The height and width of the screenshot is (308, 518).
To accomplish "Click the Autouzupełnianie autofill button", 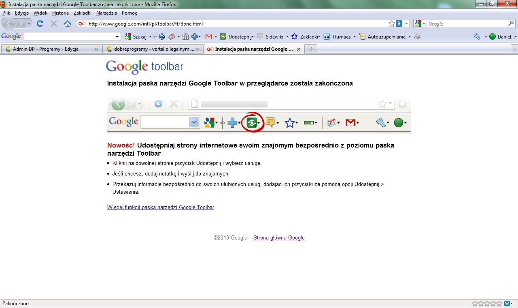I will coord(382,36).
